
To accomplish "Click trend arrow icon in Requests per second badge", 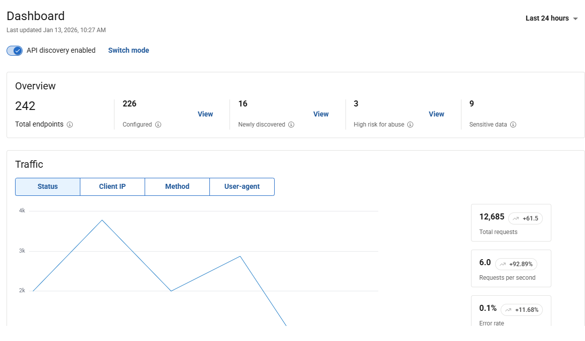I will (x=503, y=264).
